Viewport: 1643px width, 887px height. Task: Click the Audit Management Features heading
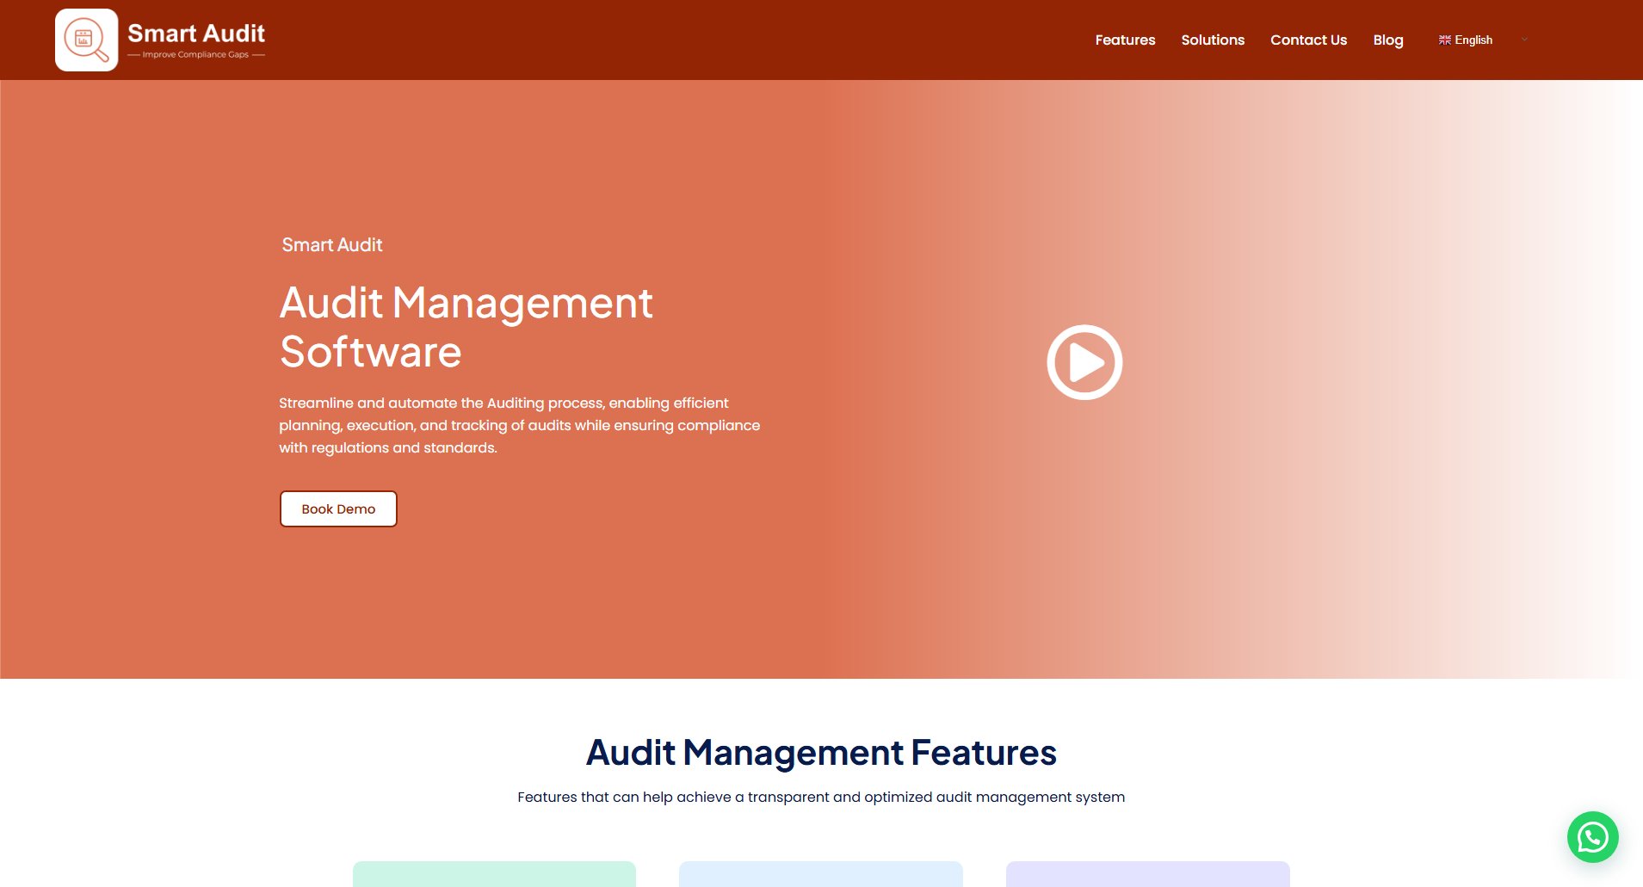(x=821, y=753)
